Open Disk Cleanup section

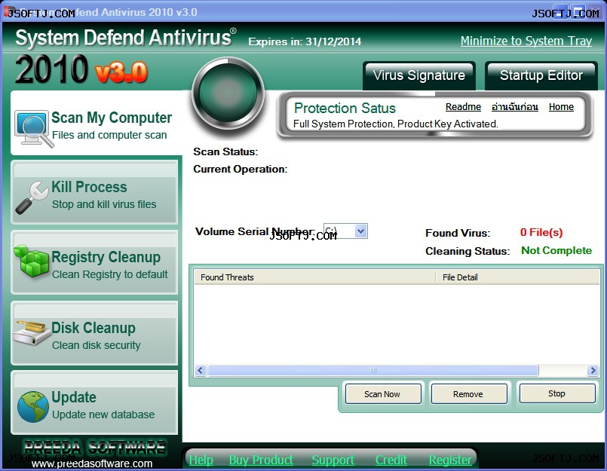pos(94,333)
